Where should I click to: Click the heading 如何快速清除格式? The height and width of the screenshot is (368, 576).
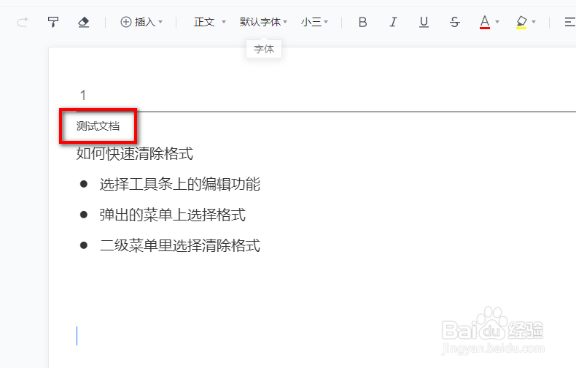135,153
